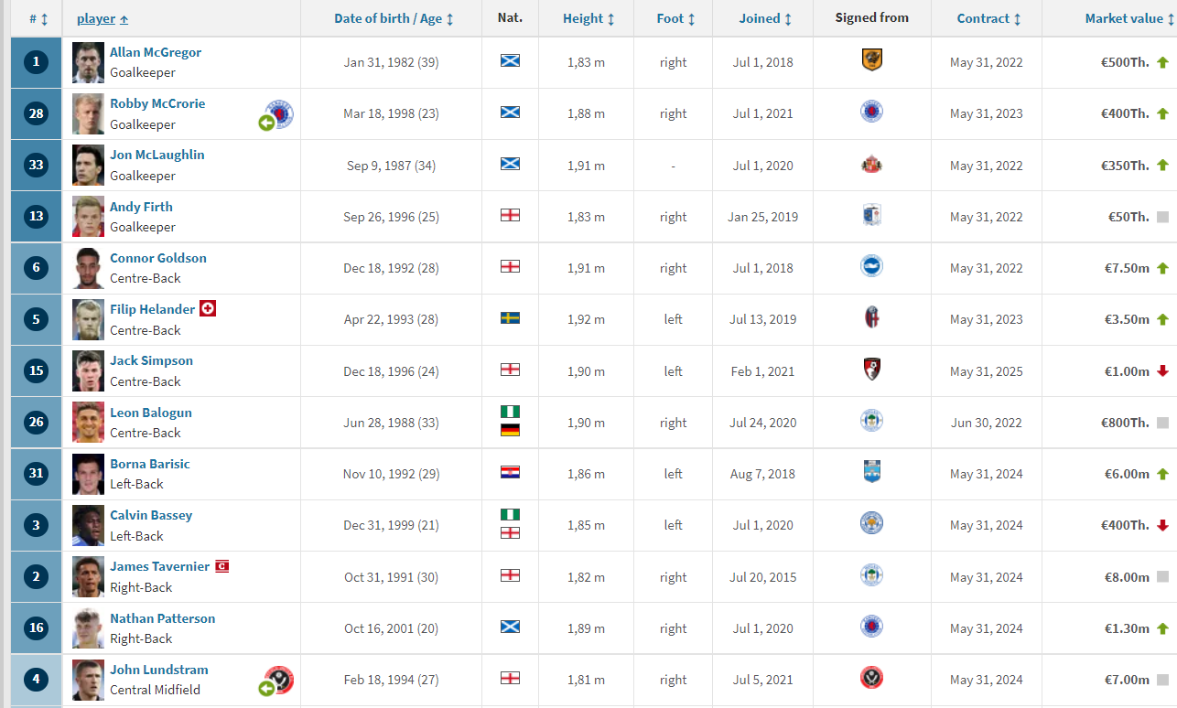Click Brighton crest in Connor Goldson row

tap(871, 266)
